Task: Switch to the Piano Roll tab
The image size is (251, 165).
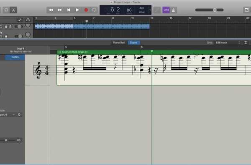Action: point(119,43)
